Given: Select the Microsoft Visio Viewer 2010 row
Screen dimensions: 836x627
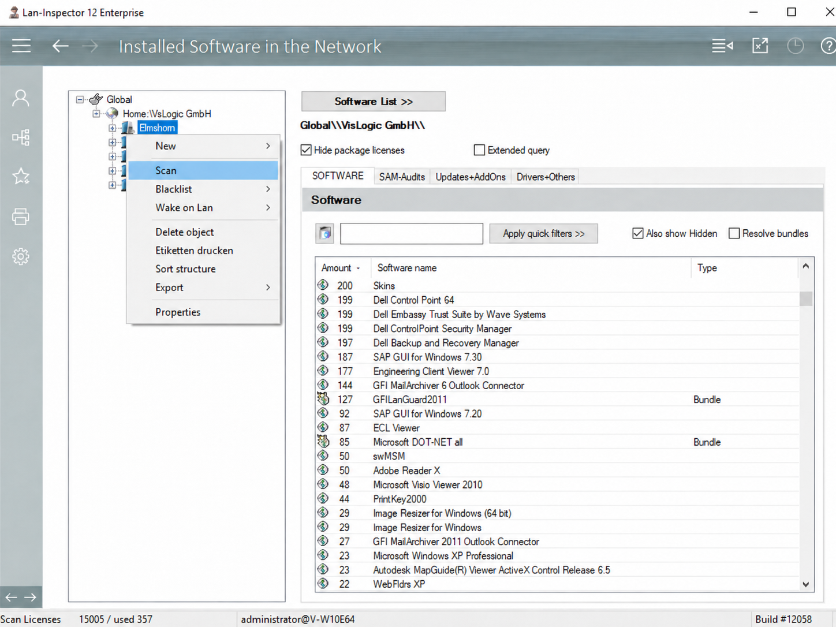Looking at the screenshot, I should pyautogui.click(x=558, y=484).
